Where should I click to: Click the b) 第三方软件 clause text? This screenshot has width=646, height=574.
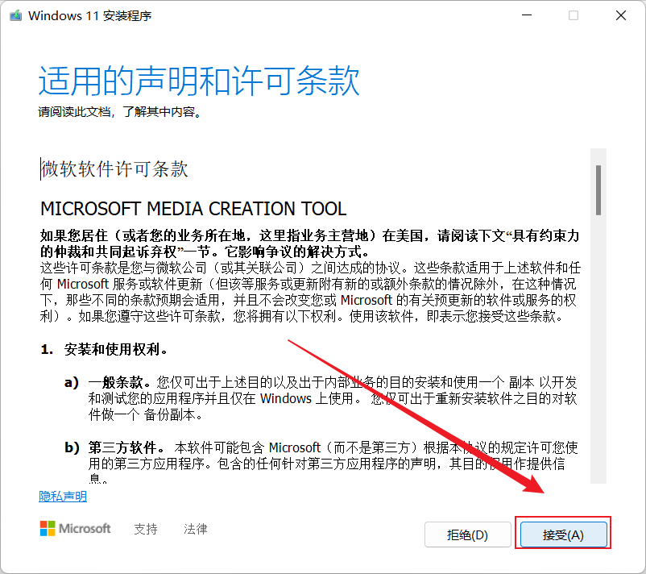(x=321, y=463)
